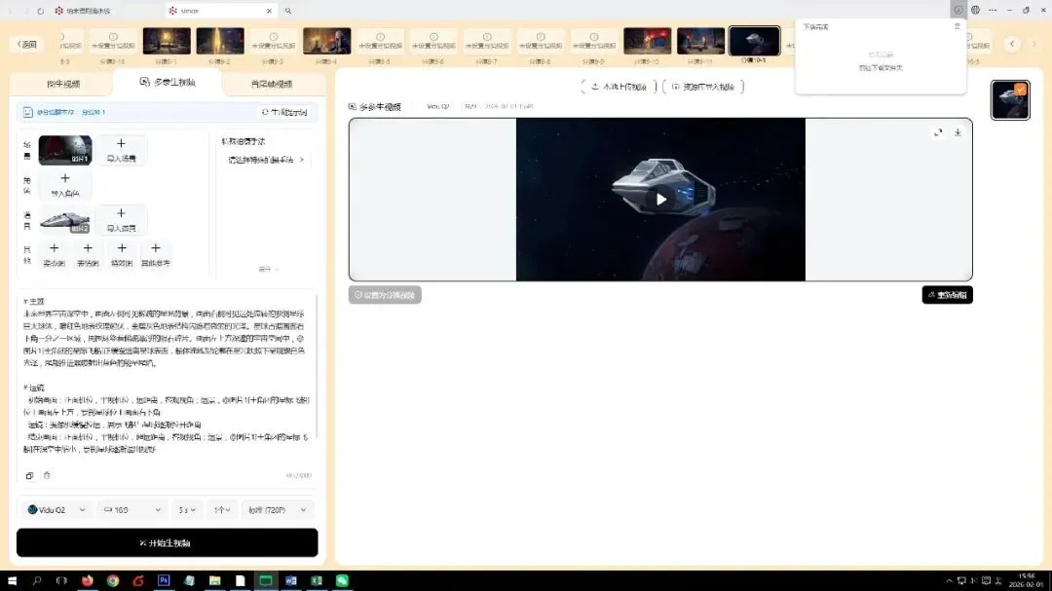Select the highlighted storyboard thumbnail 分镜10-1
Viewport: 1052px width, 591px height.
(x=754, y=41)
